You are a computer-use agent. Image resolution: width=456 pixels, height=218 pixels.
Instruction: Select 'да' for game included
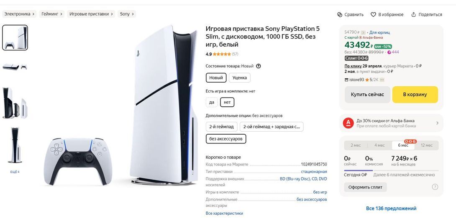[x=211, y=103]
